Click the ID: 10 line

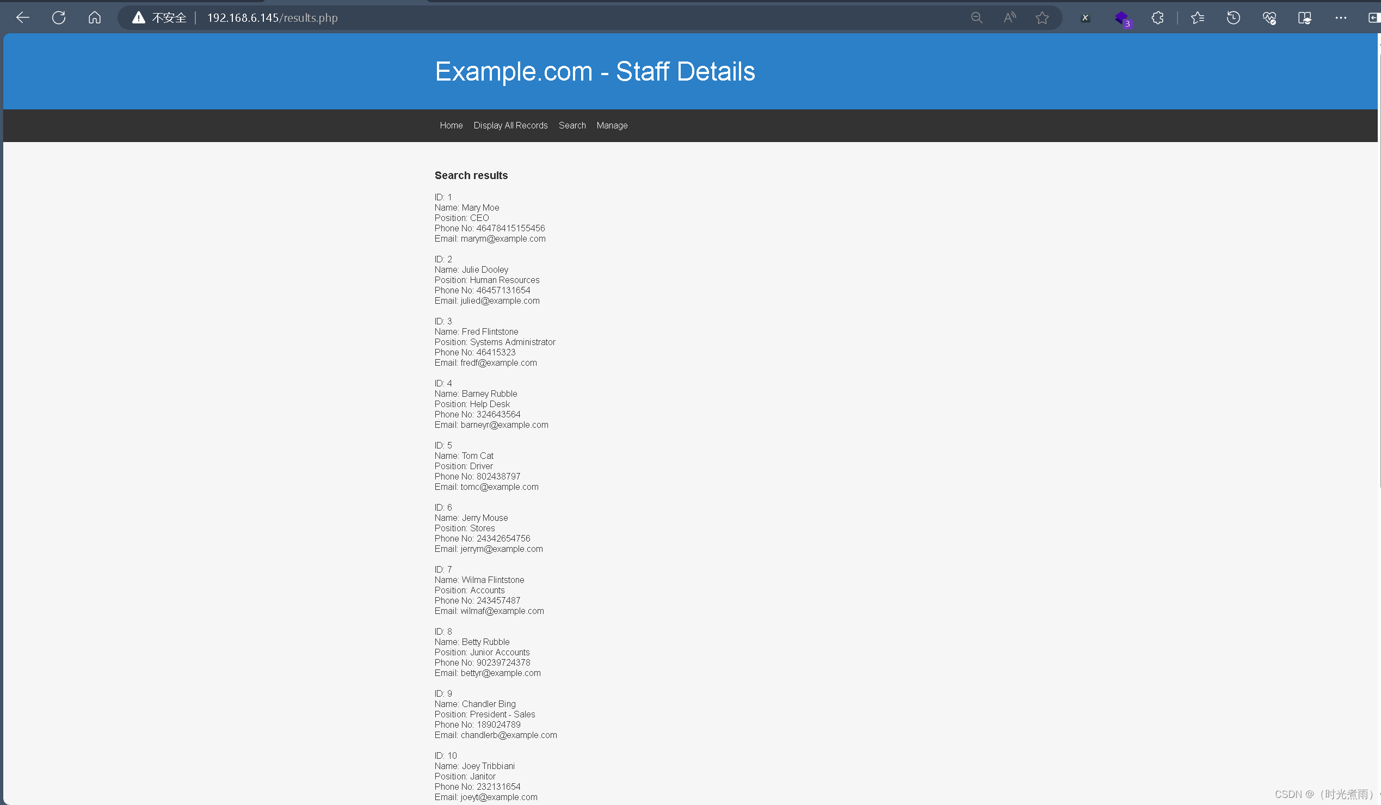click(x=446, y=755)
